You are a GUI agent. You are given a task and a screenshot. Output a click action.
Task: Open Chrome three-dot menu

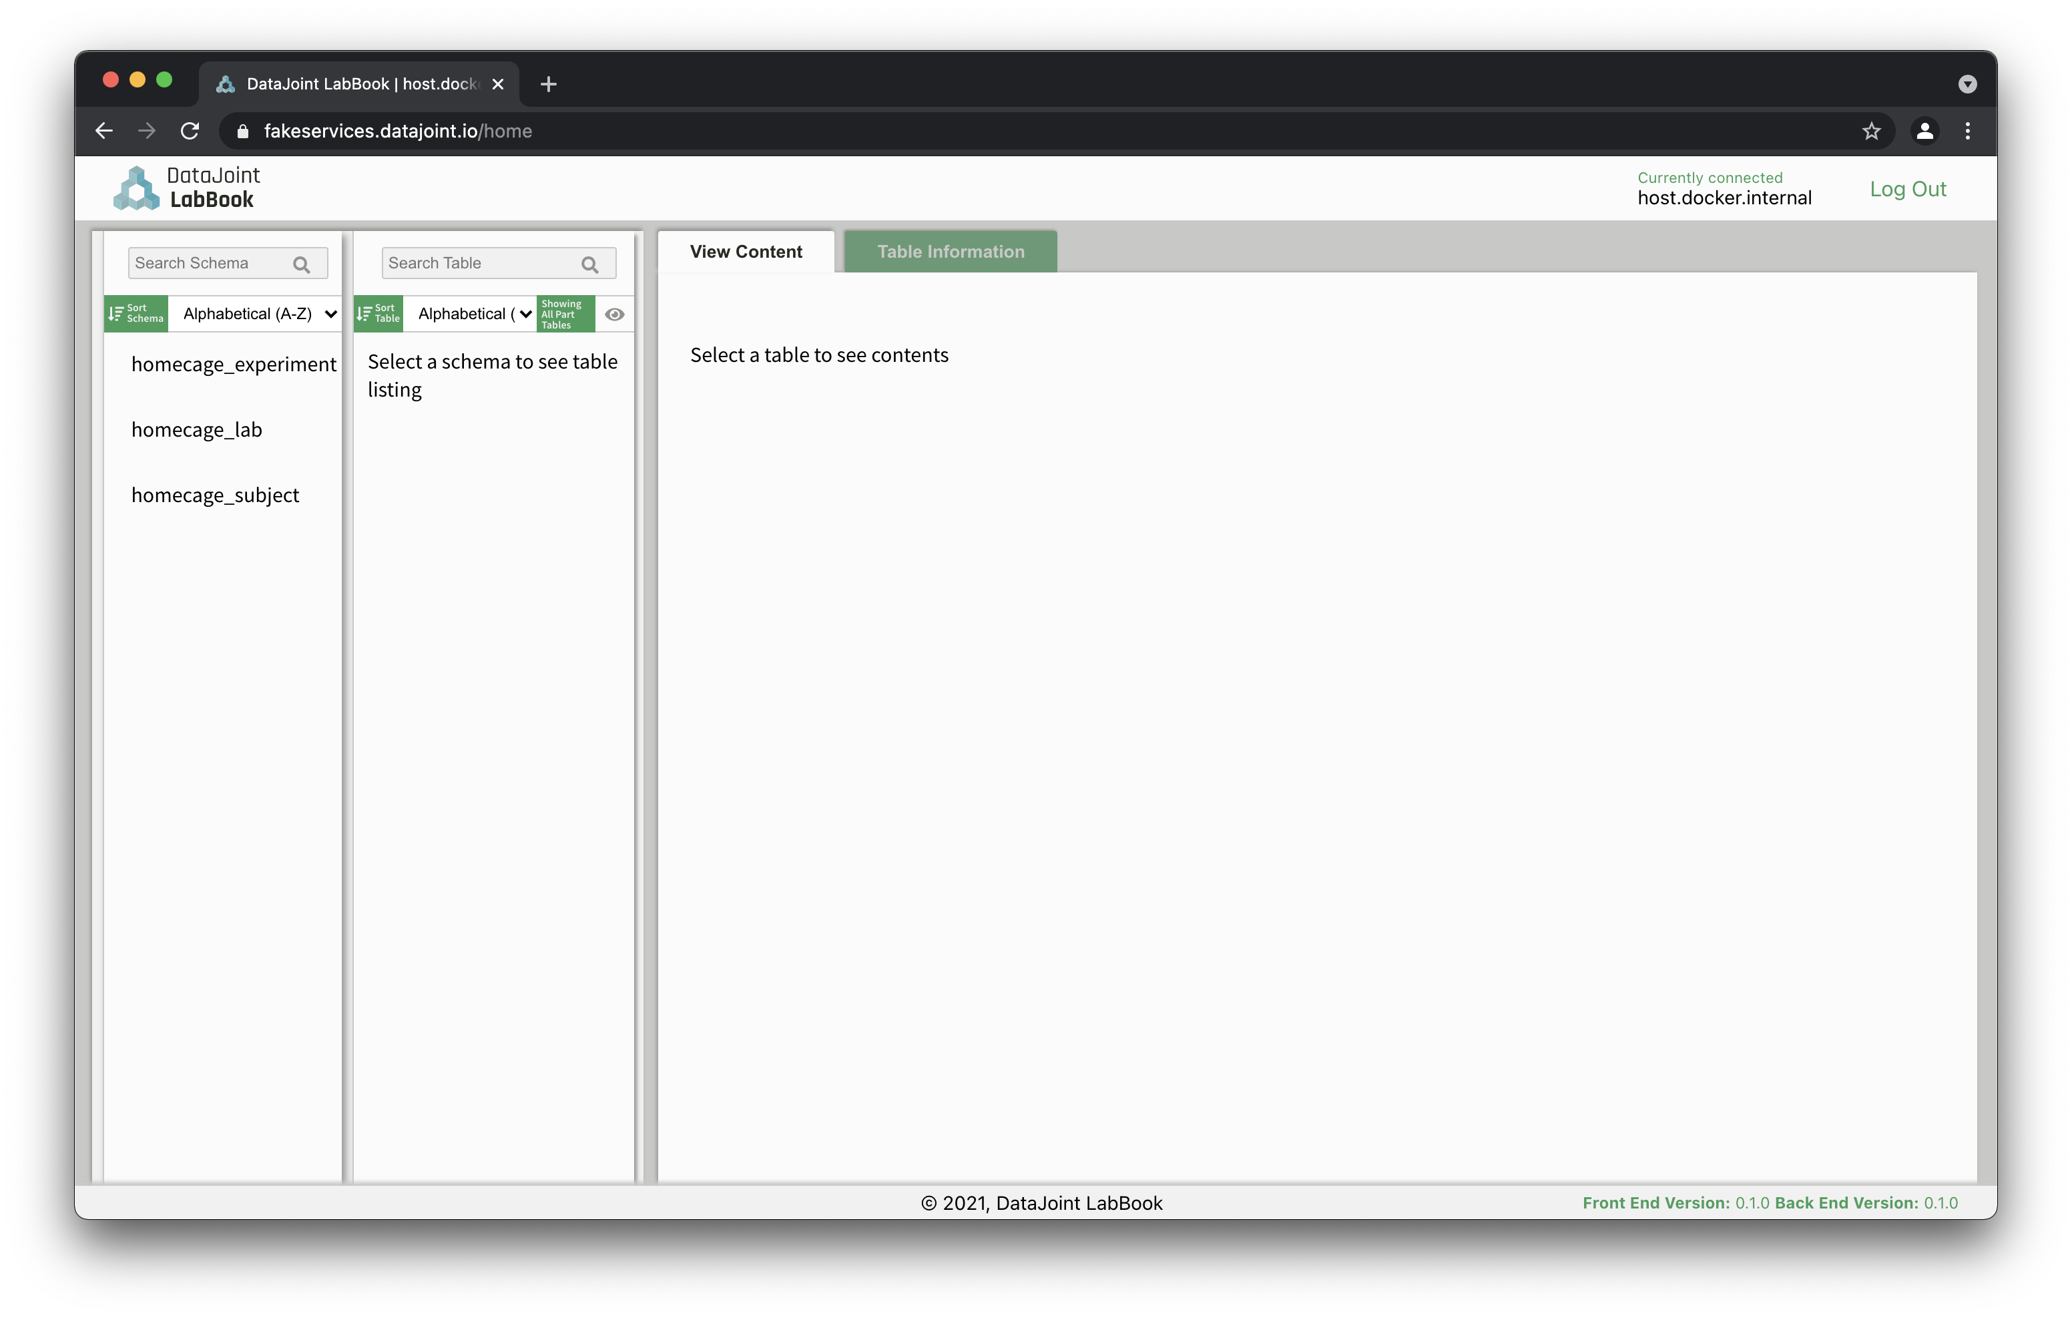(1967, 131)
